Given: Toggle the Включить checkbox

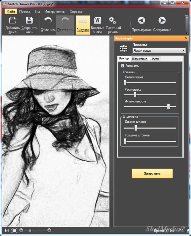Looking at the screenshot, I should pyautogui.click(x=122, y=66).
